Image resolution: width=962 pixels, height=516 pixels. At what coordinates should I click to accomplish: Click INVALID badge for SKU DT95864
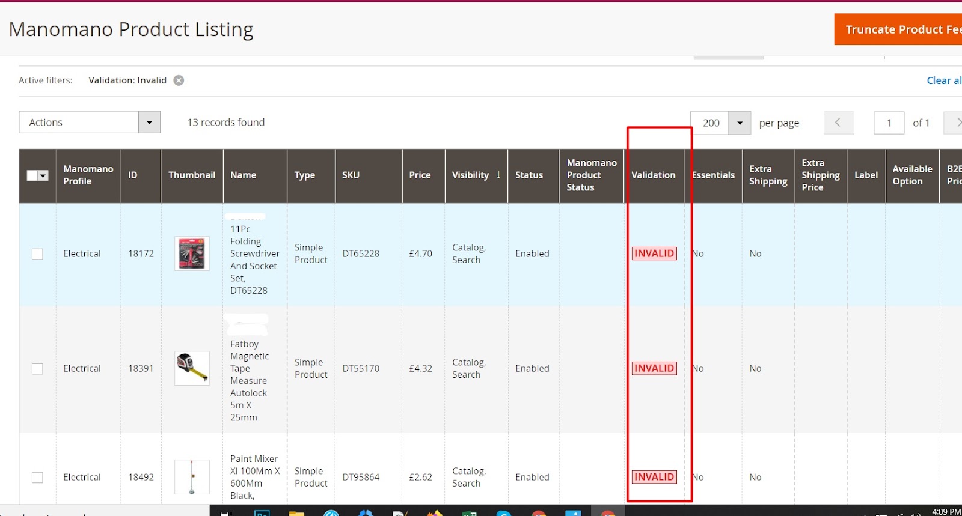pyautogui.click(x=654, y=477)
